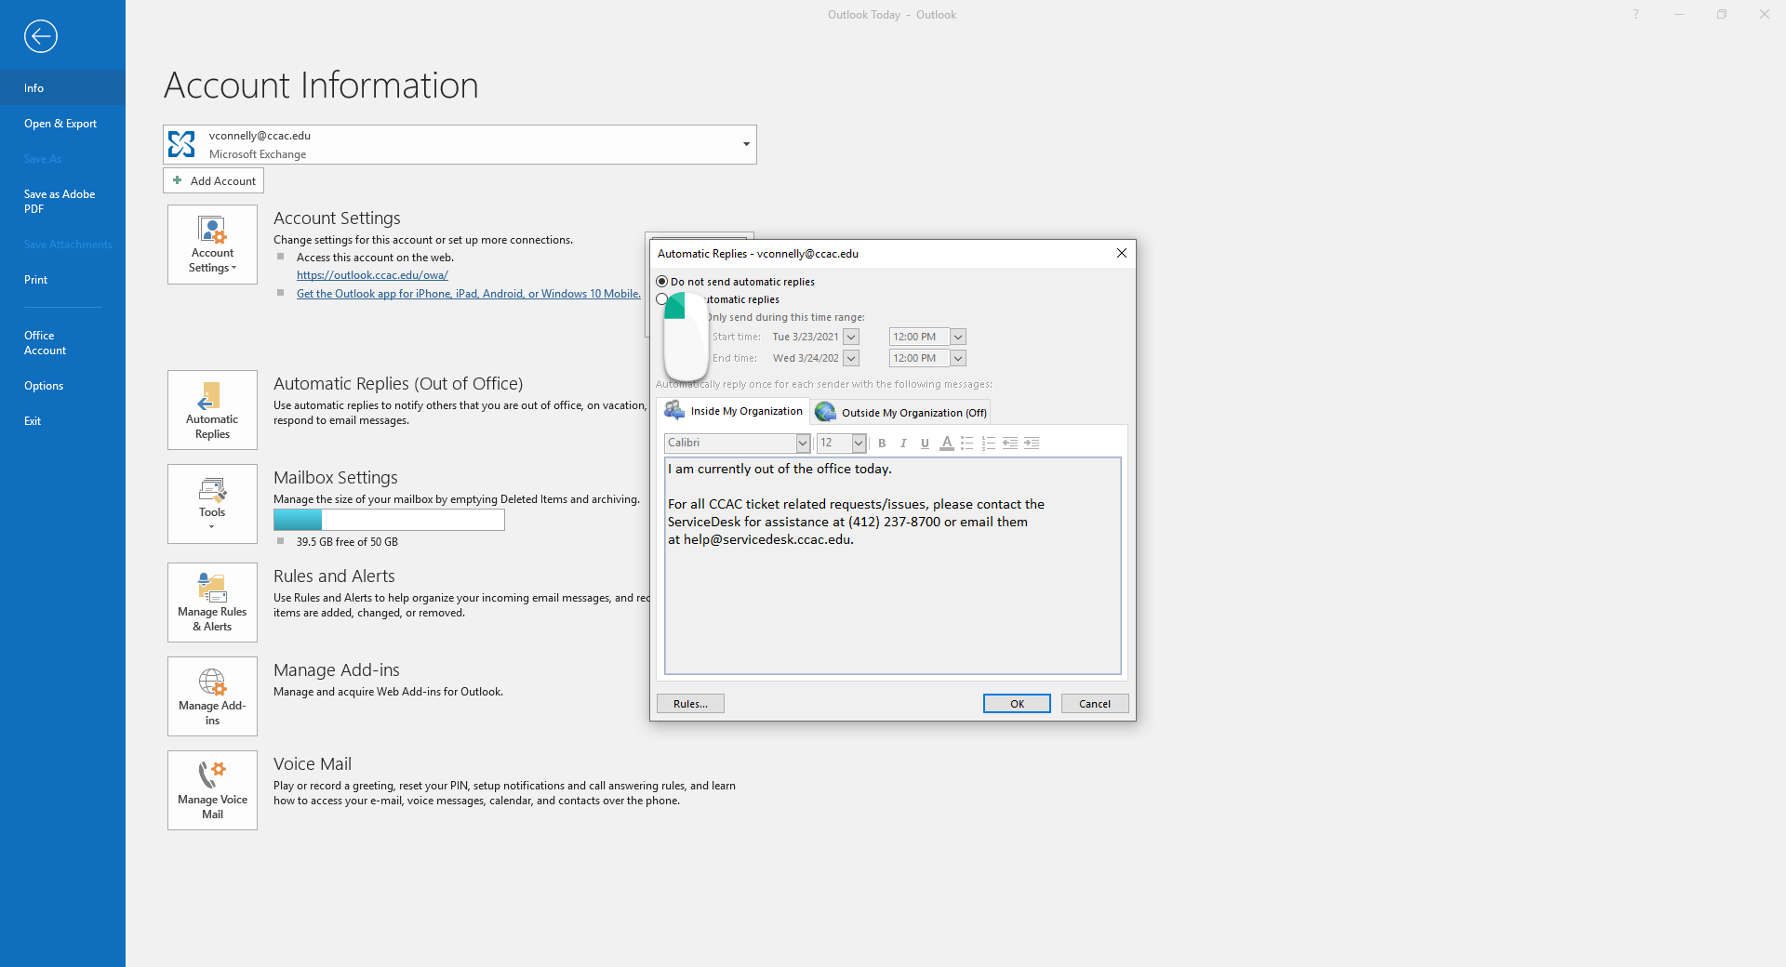Open the Manage Voice Mail icon
The image size is (1786, 967).
pyautogui.click(x=212, y=789)
